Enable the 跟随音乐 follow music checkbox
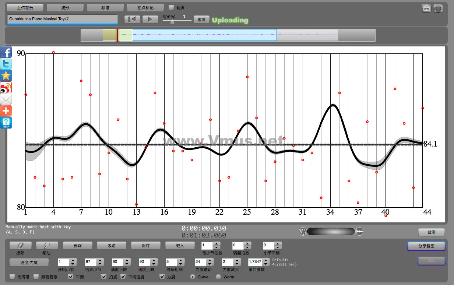Viewport: 454px width, 285px height. pos(36,277)
